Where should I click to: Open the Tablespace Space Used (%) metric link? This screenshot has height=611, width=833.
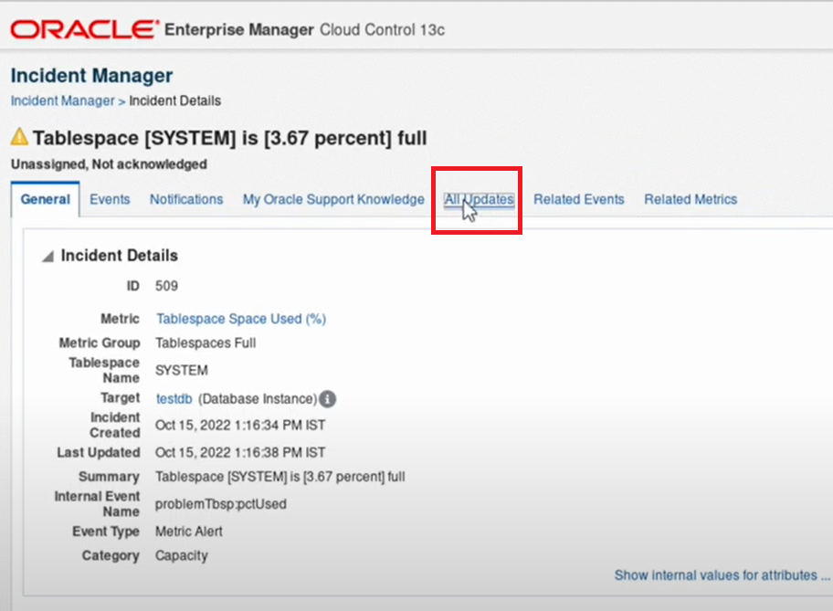[x=241, y=319]
